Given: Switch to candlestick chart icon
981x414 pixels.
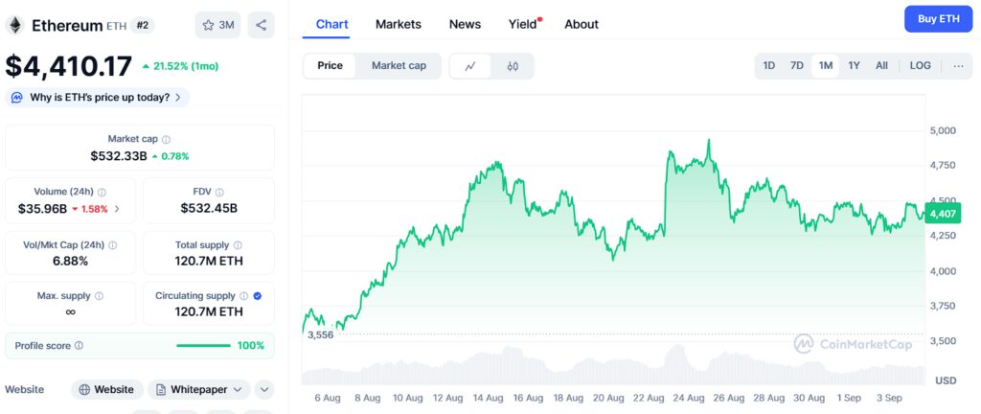Looking at the screenshot, I should (x=513, y=66).
